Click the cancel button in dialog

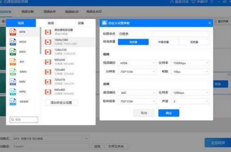pyautogui.click(x=144, y=113)
